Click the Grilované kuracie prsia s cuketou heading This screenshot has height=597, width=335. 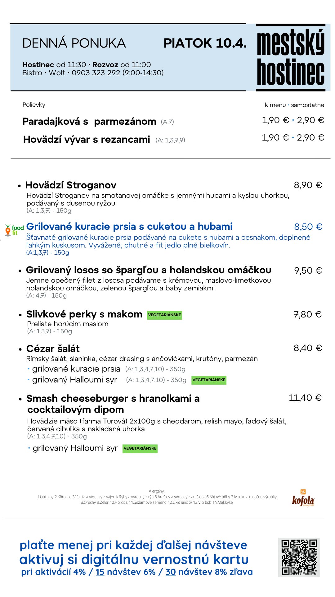(129, 226)
